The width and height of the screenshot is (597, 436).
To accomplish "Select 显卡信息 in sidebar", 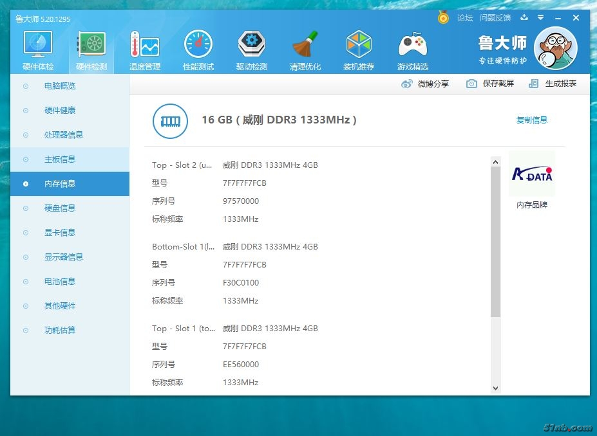I will 70,233.
